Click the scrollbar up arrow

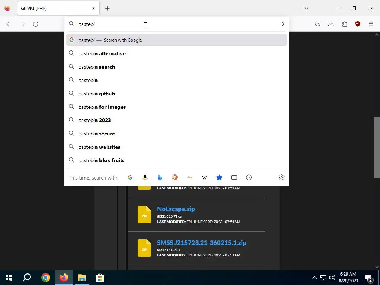pyautogui.click(x=377, y=35)
